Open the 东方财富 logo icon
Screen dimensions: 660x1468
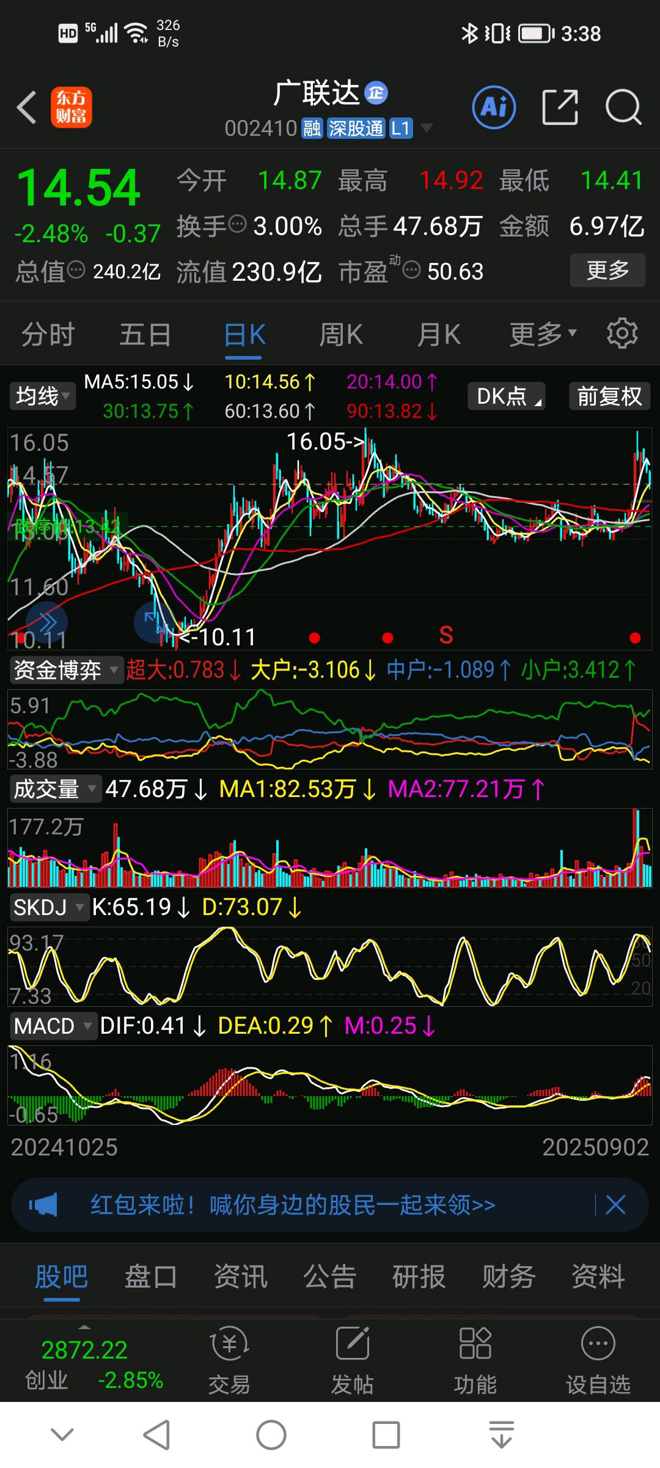point(71,107)
